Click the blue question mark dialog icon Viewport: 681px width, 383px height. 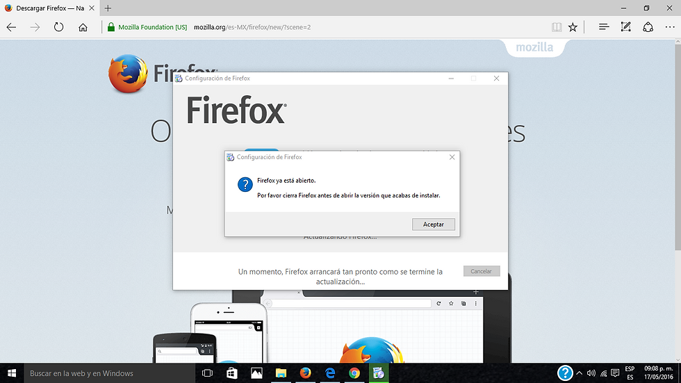[245, 185]
